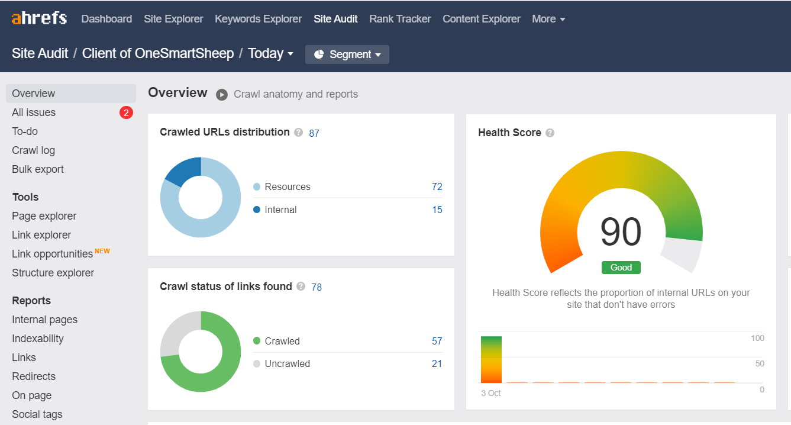Open help icon beside Crawled URLs distribution

pos(299,133)
